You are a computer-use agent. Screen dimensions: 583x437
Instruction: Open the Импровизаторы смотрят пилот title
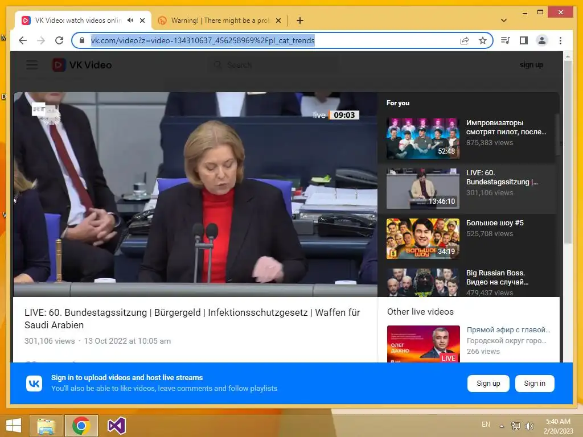506,127
